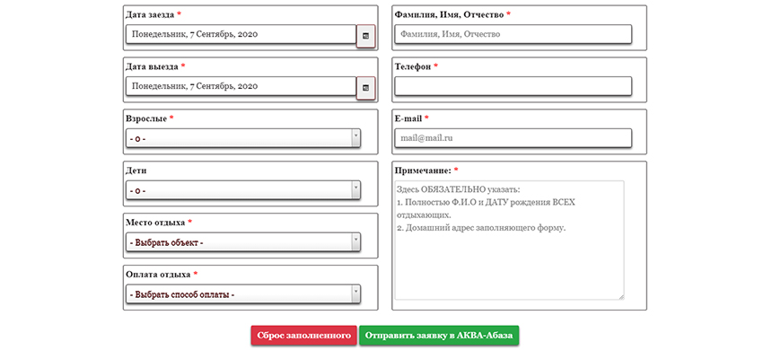Open the Взрослые dropdown
772x350 pixels.
pyautogui.click(x=243, y=138)
